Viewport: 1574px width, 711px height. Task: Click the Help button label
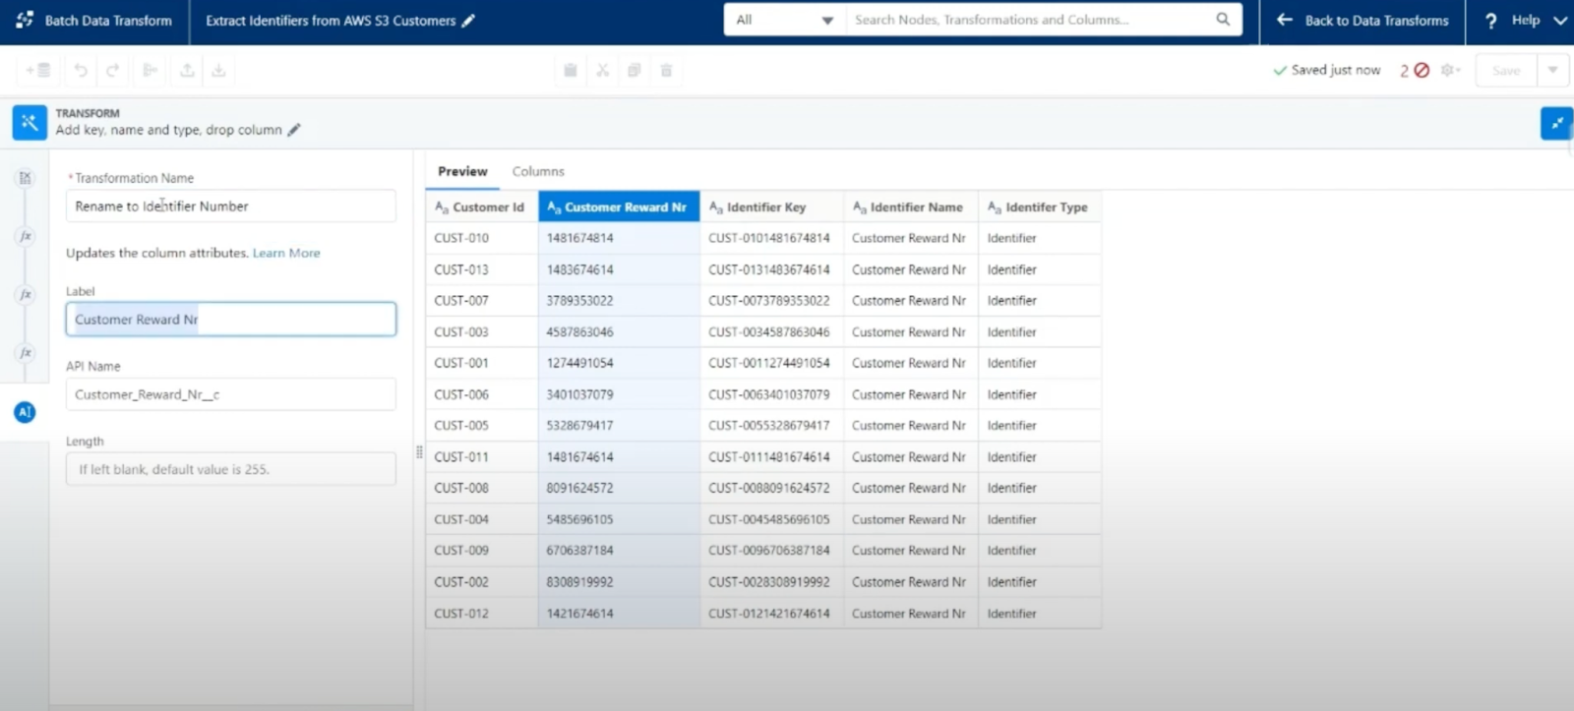[1526, 21]
